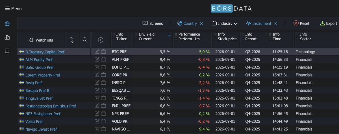Image resolution: width=339 pixels, height=134 pixels.
Task: Clear the Instrument filter with its X
Action: click(276, 23)
